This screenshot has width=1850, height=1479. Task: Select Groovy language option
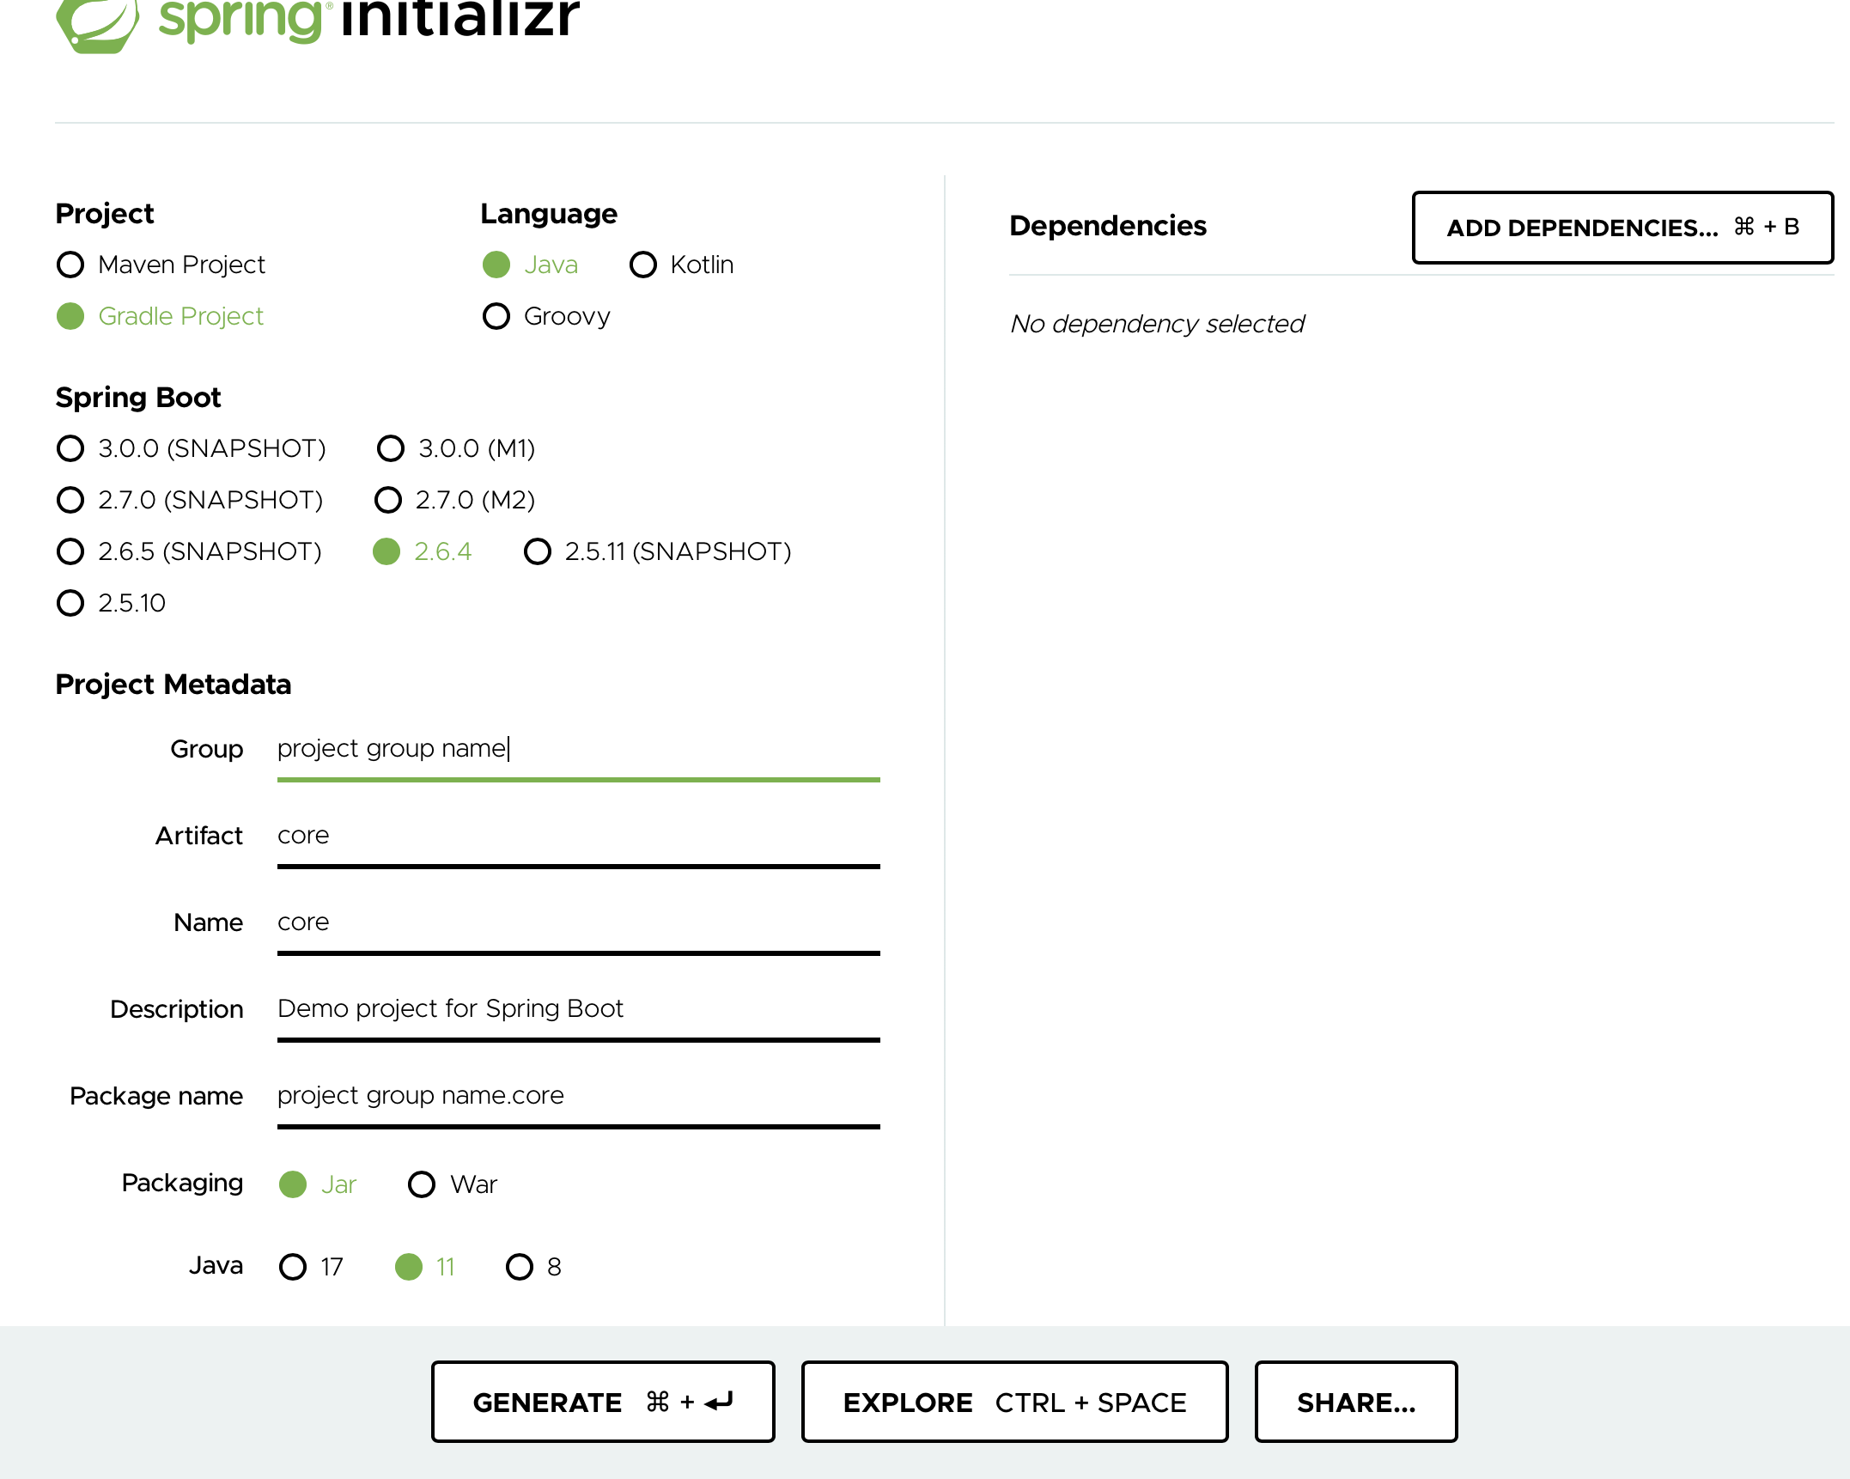(x=496, y=316)
